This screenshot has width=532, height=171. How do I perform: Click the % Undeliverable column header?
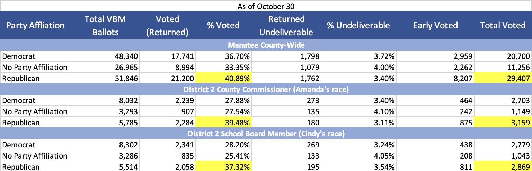click(x=358, y=25)
